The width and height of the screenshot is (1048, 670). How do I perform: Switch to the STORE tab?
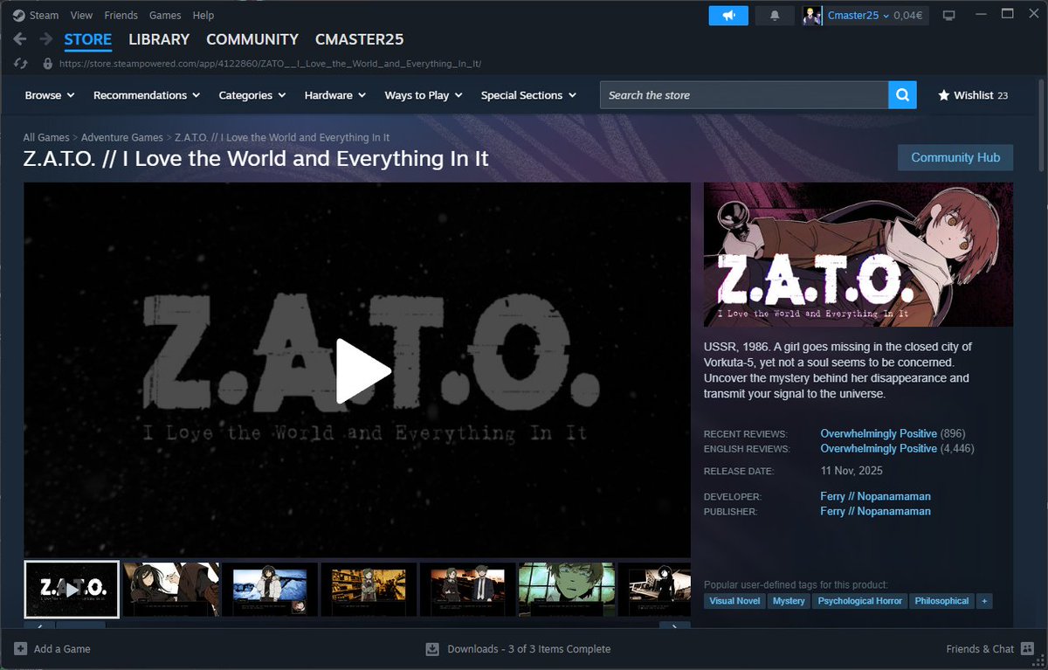(x=87, y=39)
